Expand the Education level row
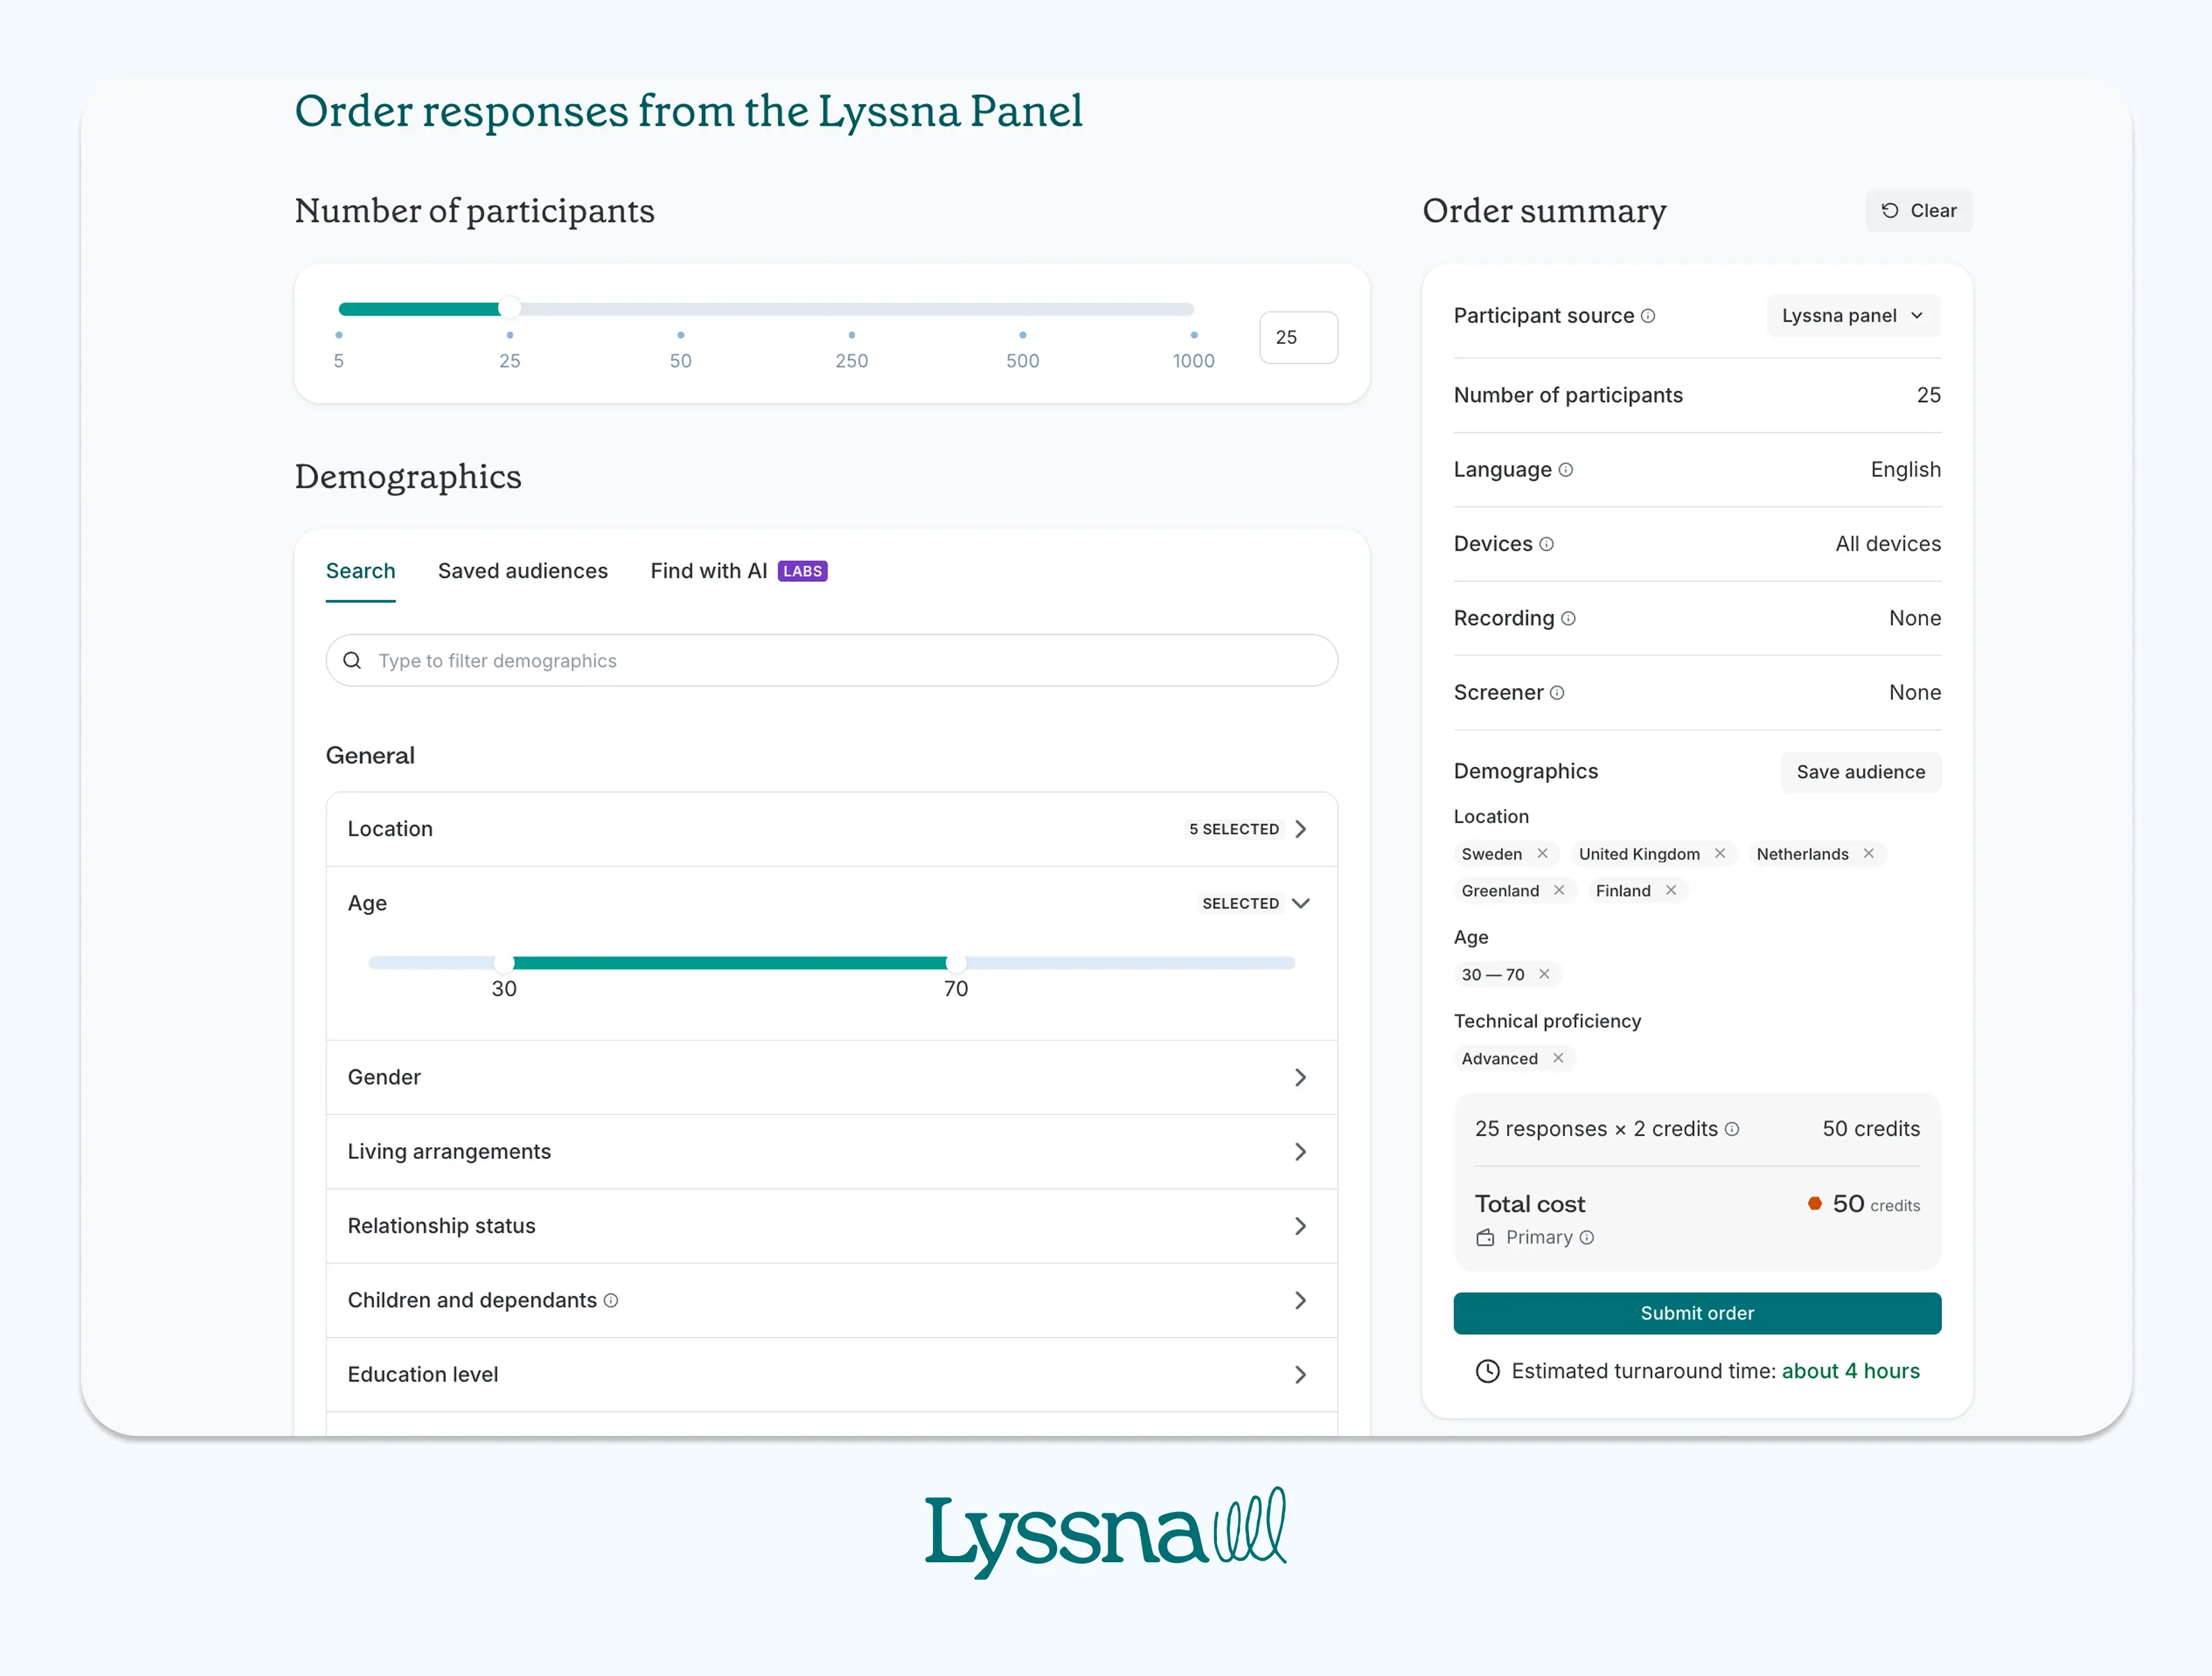This screenshot has width=2212, height=1676. click(x=832, y=1375)
